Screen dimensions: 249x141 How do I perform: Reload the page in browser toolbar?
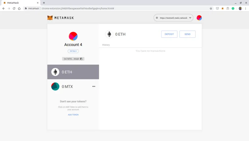point(14,9)
